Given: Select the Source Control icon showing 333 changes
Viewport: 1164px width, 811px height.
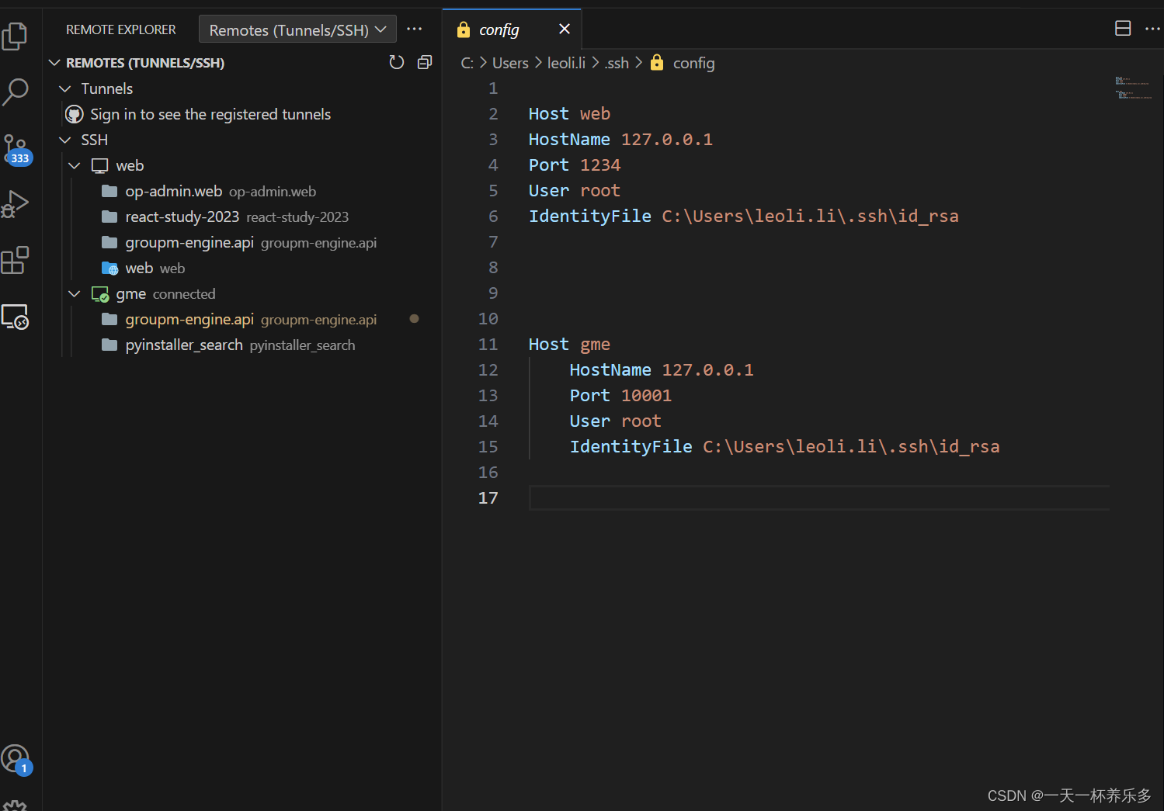Looking at the screenshot, I should coord(16,147).
